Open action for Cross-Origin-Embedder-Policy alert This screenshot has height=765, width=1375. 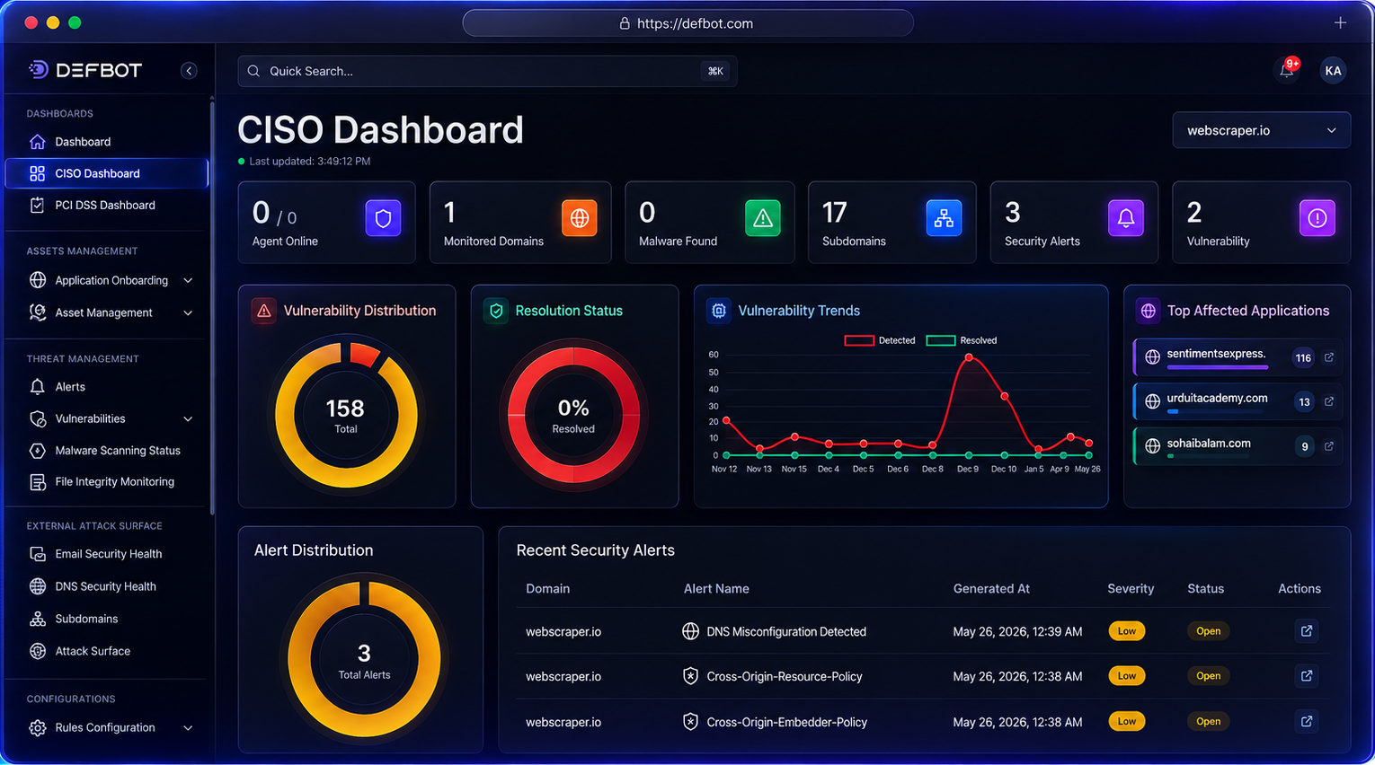point(1307,721)
